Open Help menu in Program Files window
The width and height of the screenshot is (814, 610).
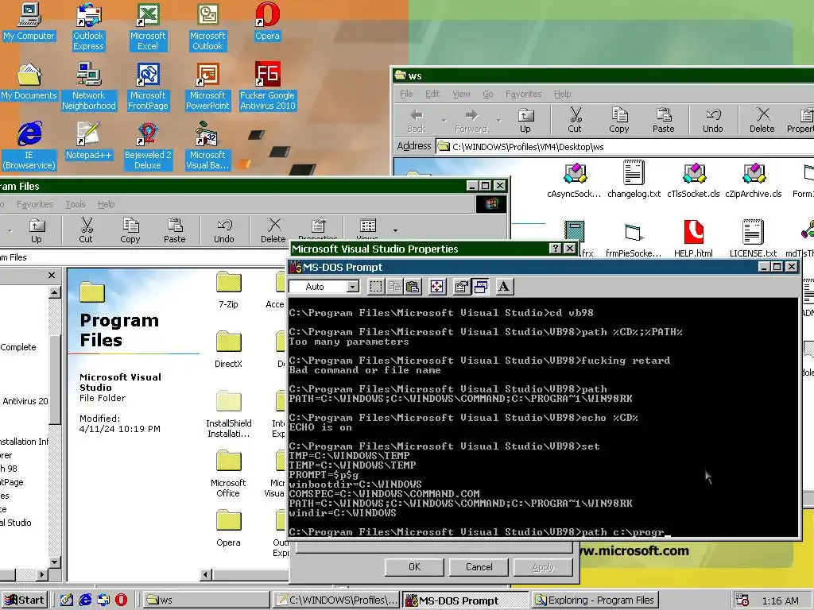point(106,204)
